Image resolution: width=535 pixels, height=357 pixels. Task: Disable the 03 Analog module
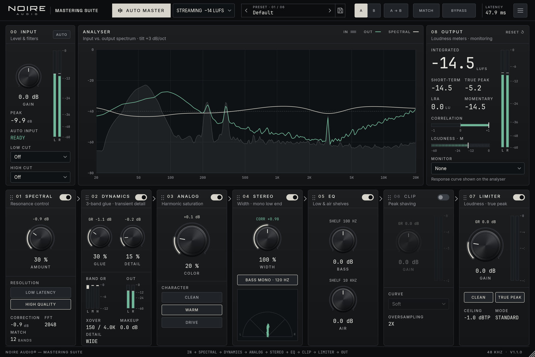217,197
